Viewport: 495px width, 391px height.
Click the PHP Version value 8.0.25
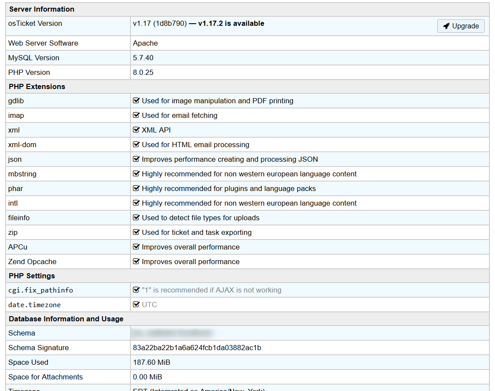tap(143, 72)
